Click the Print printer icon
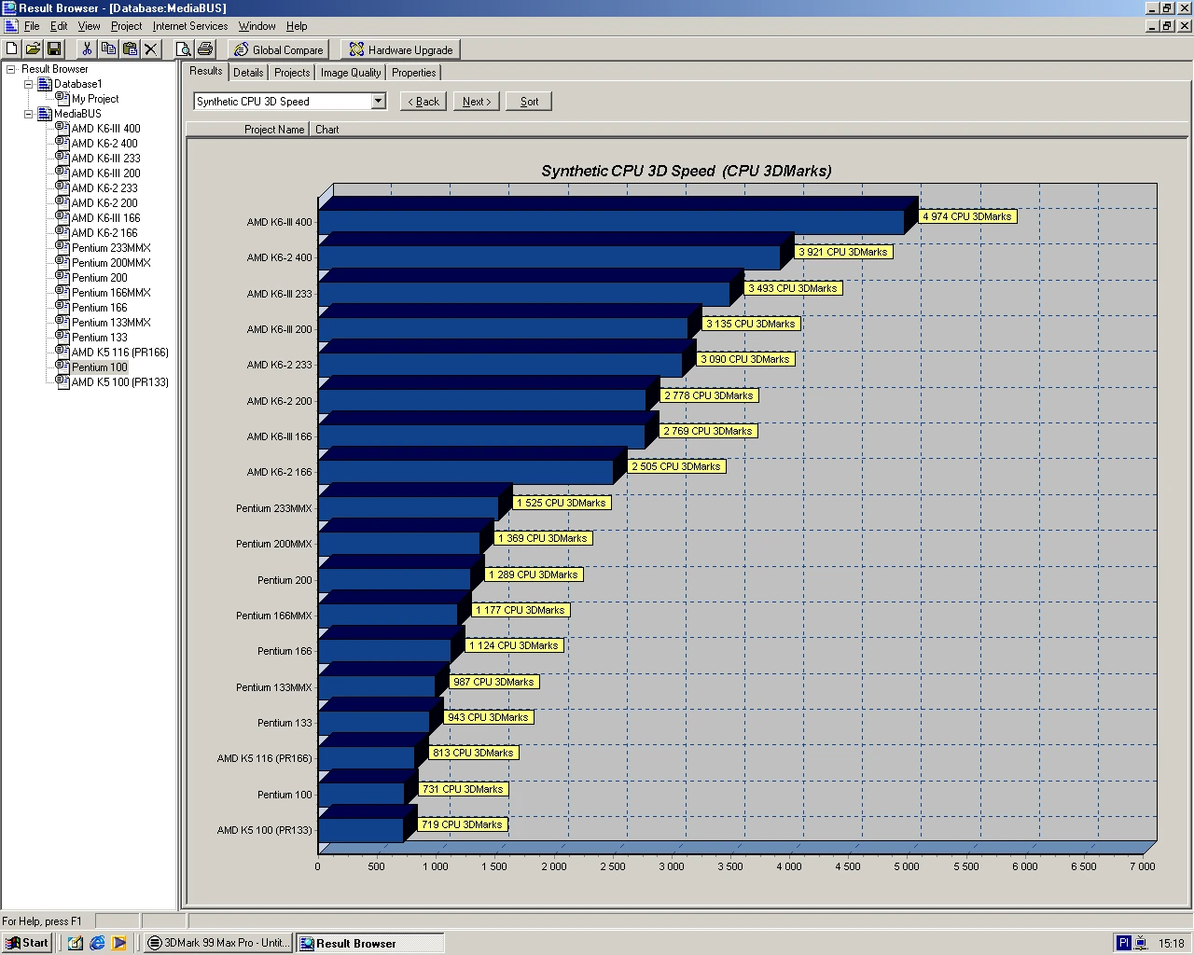Screen dimensions: 1194x955 pos(205,49)
